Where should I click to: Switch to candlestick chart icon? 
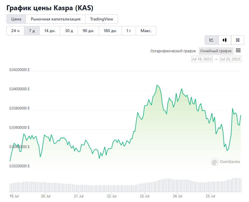click(224, 40)
